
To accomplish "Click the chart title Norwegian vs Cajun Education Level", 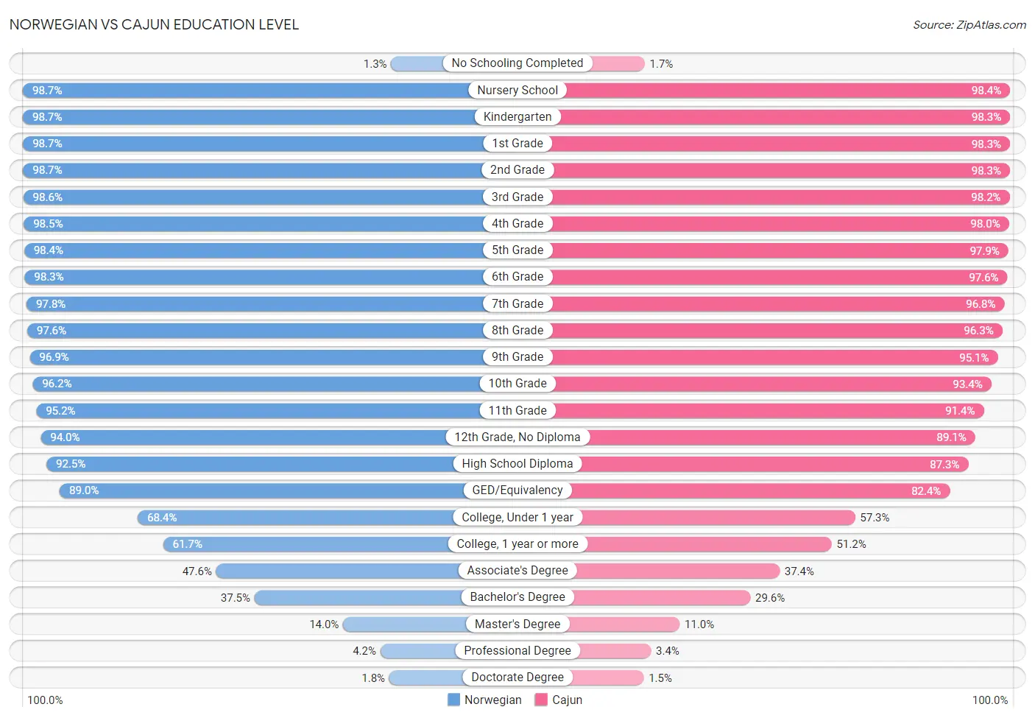I will [154, 24].
